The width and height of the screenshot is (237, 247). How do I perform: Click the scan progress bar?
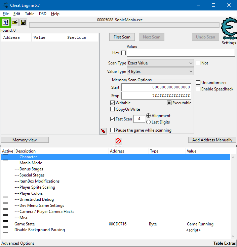click(124, 25)
